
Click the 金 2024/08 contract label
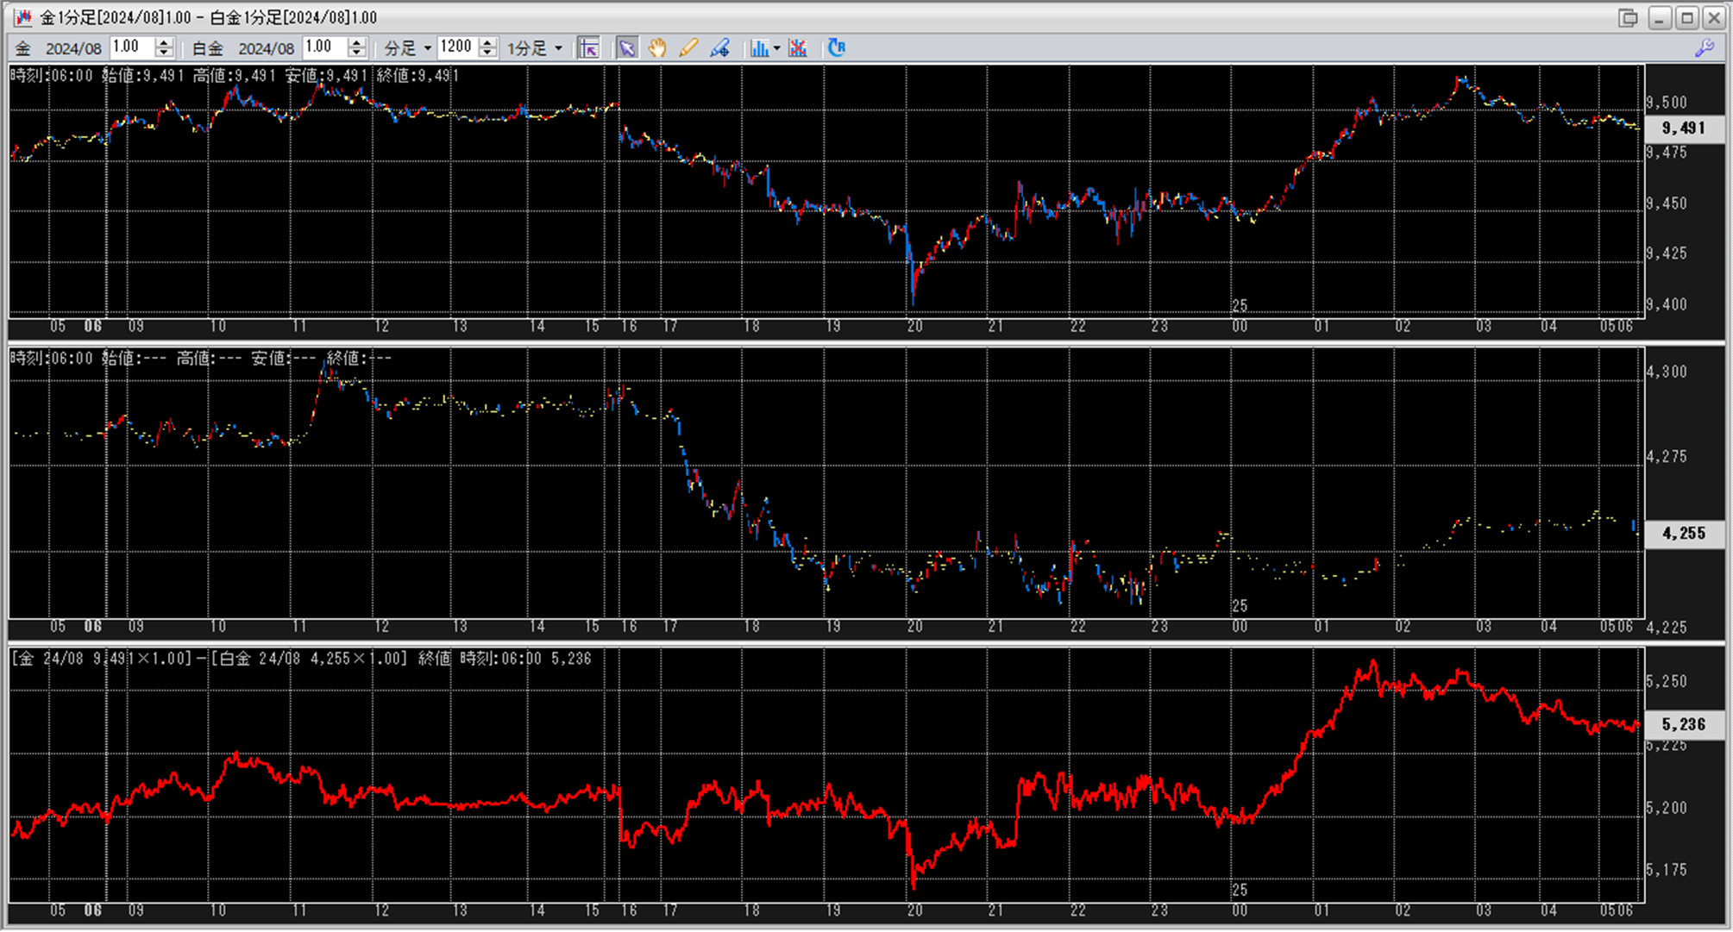[72, 49]
